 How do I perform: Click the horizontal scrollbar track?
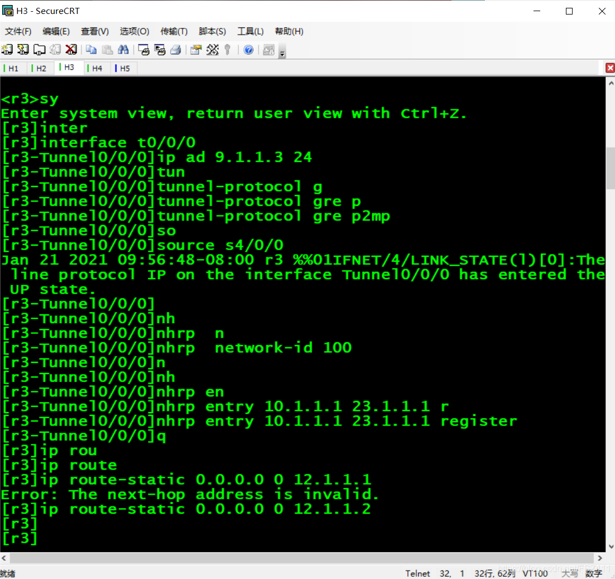tap(301, 558)
